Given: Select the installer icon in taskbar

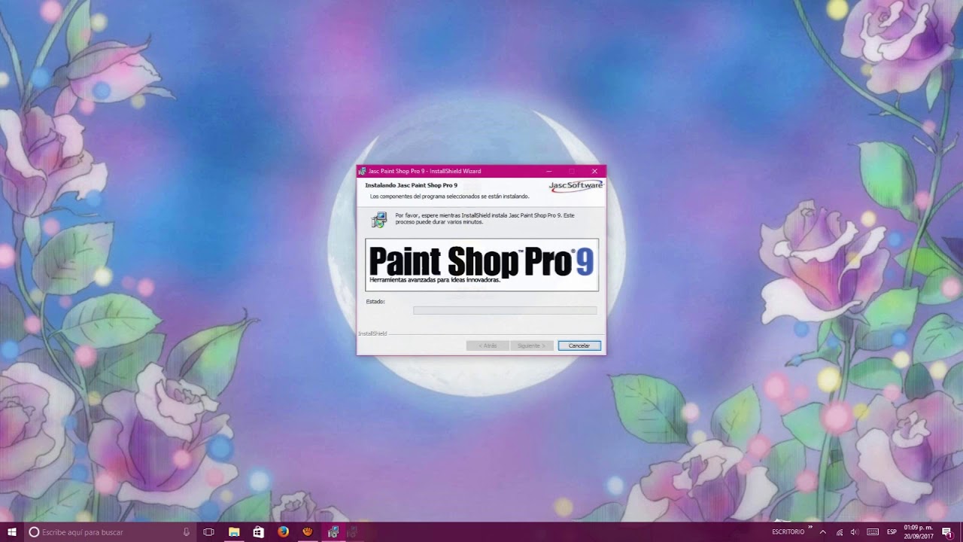Looking at the screenshot, I should (333, 532).
